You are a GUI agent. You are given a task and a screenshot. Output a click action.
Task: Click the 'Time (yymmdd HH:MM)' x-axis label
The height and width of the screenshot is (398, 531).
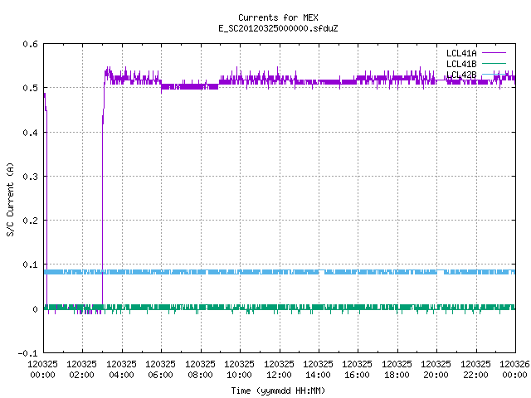click(x=278, y=391)
